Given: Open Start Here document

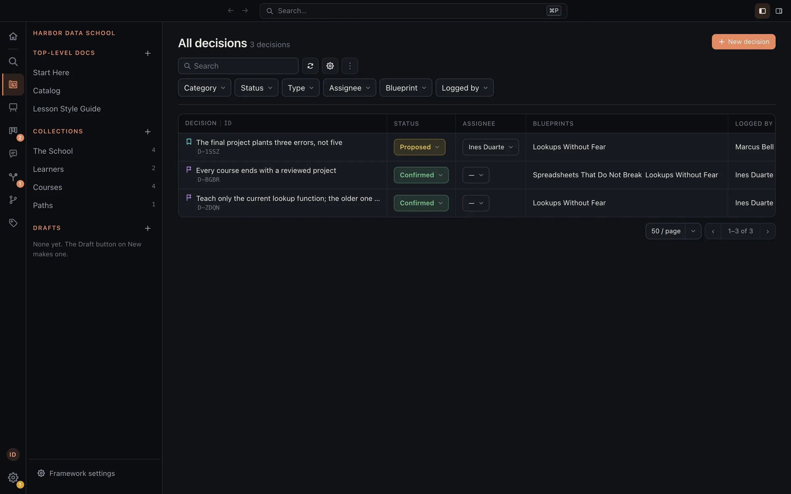Looking at the screenshot, I should [51, 72].
